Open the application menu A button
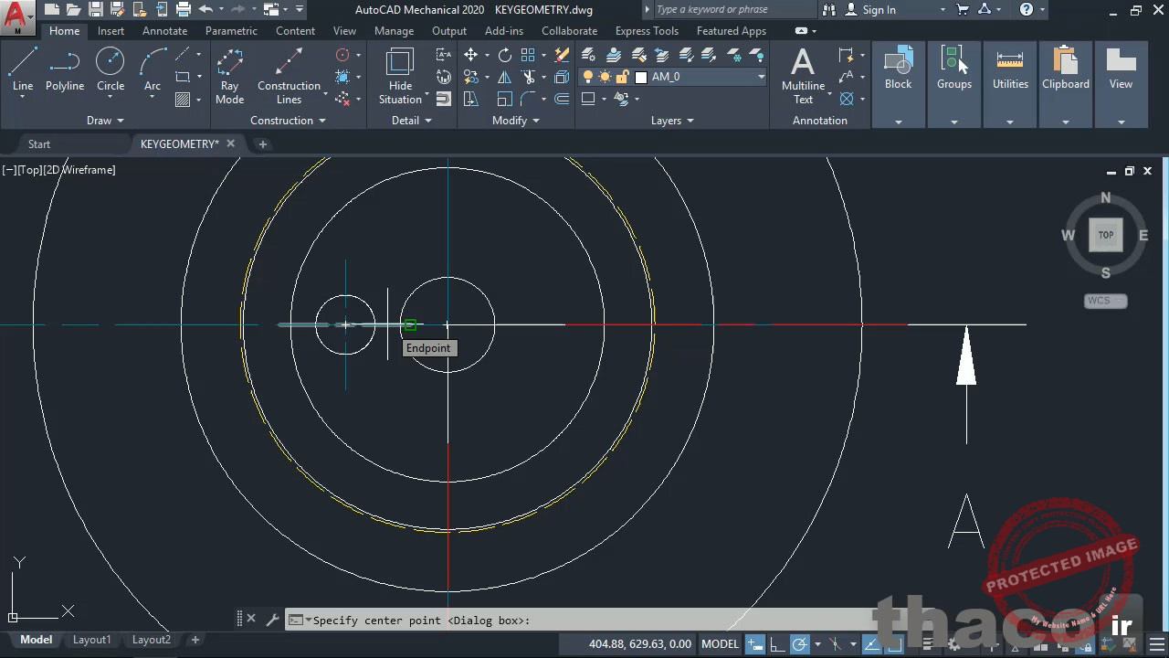 pyautogui.click(x=16, y=16)
